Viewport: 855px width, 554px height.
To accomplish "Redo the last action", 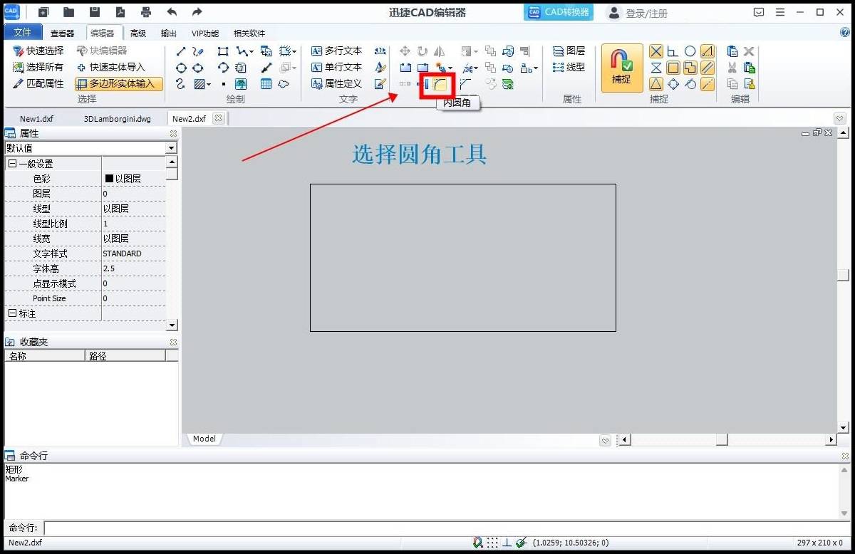I will click(x=197, y=12).
